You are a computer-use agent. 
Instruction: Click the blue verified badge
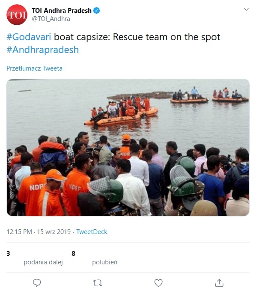click(x=96, y=10)
